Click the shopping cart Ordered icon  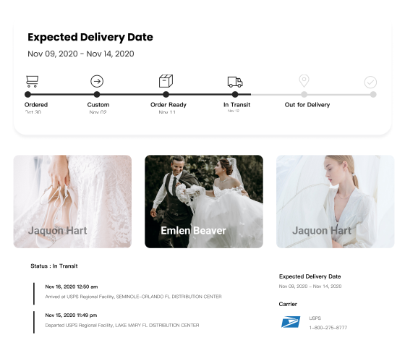point(33,82)
